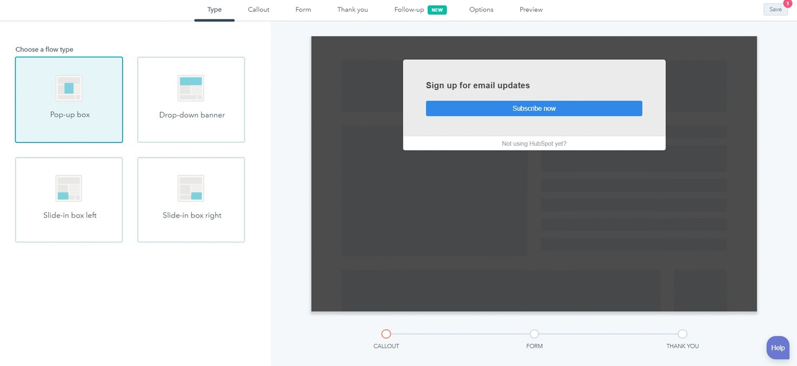This screenshot has height=366, width=797.
Task: Click the THANK YOU step label
Action: (682, 346)
